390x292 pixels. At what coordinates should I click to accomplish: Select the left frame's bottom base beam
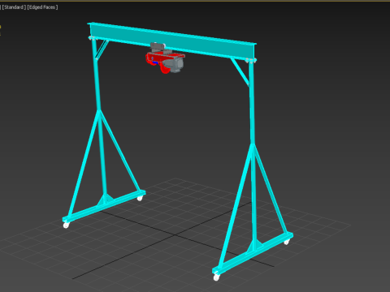[x=104, y=206]
